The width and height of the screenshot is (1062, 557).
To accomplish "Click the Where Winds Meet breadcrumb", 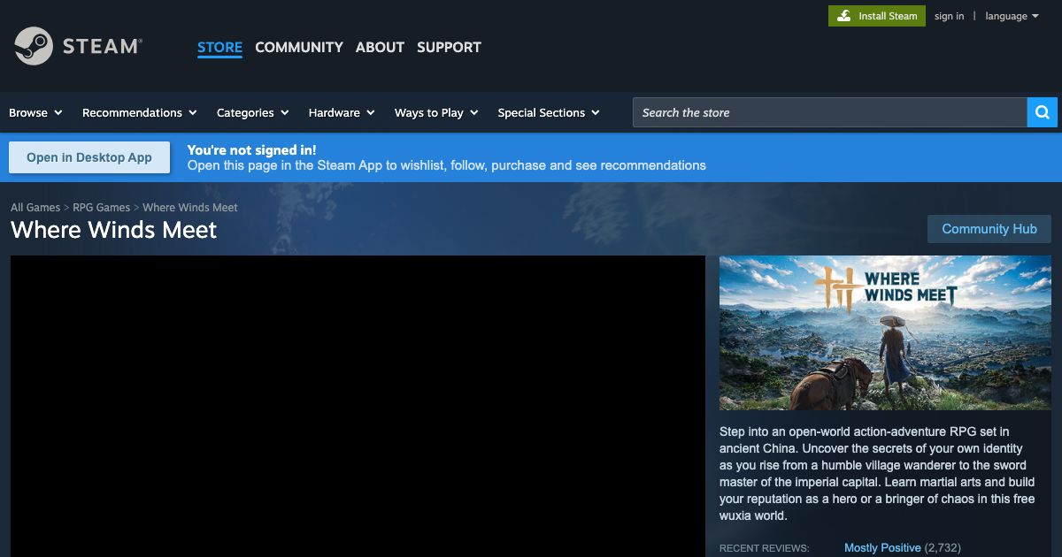I will click(190, 208).
